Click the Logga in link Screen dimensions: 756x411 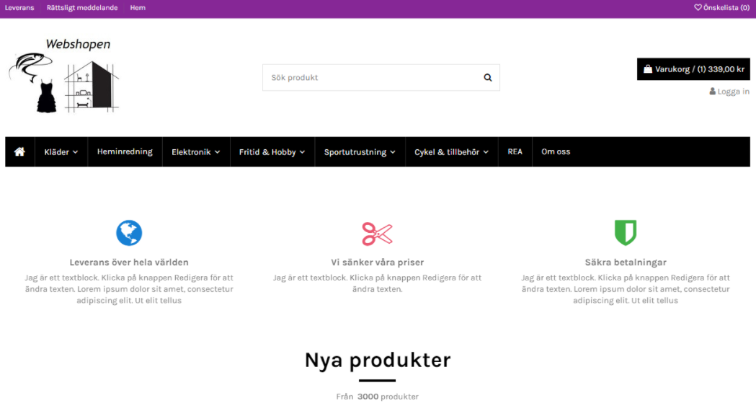(x=729, y=92)
